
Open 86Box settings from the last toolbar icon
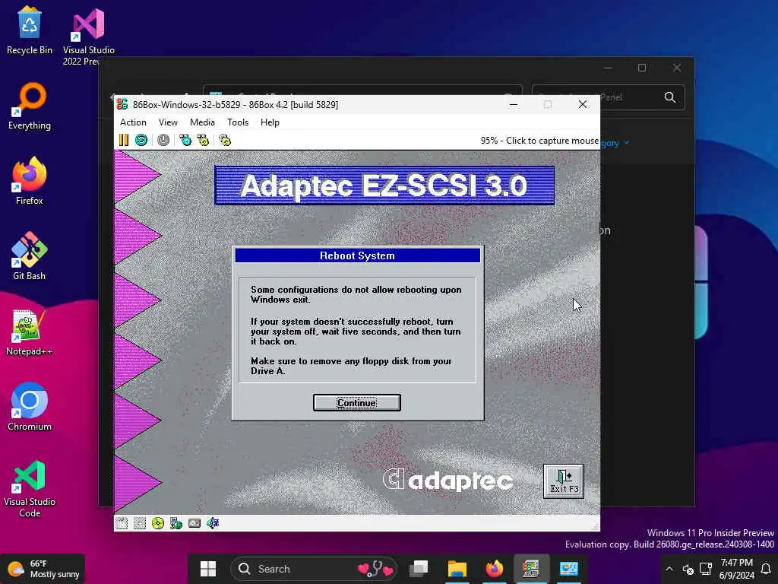225,140
